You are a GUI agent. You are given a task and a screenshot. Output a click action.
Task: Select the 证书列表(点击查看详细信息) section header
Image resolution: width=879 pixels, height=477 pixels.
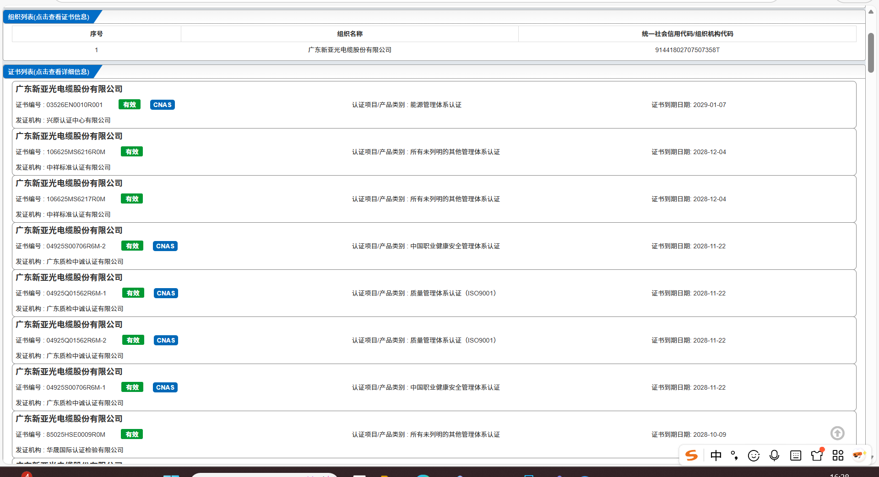(x=49, y=72)
